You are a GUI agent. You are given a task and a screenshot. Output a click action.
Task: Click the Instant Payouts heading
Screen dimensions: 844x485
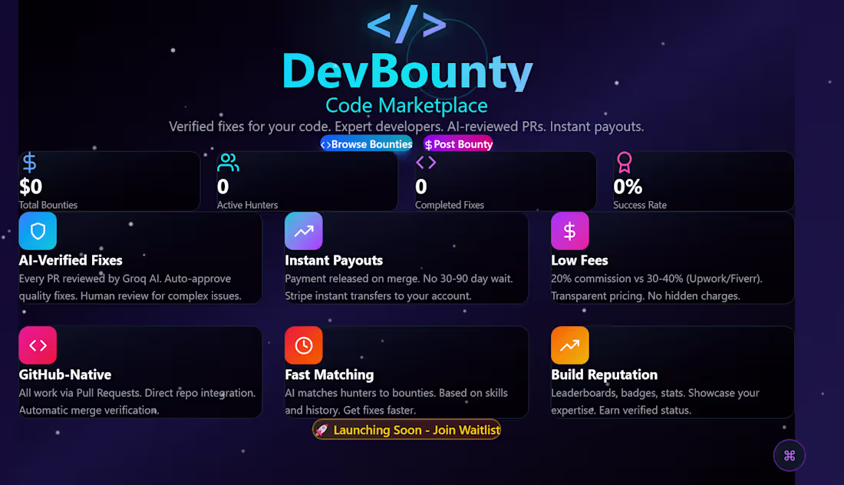click(x=334, y=260)
